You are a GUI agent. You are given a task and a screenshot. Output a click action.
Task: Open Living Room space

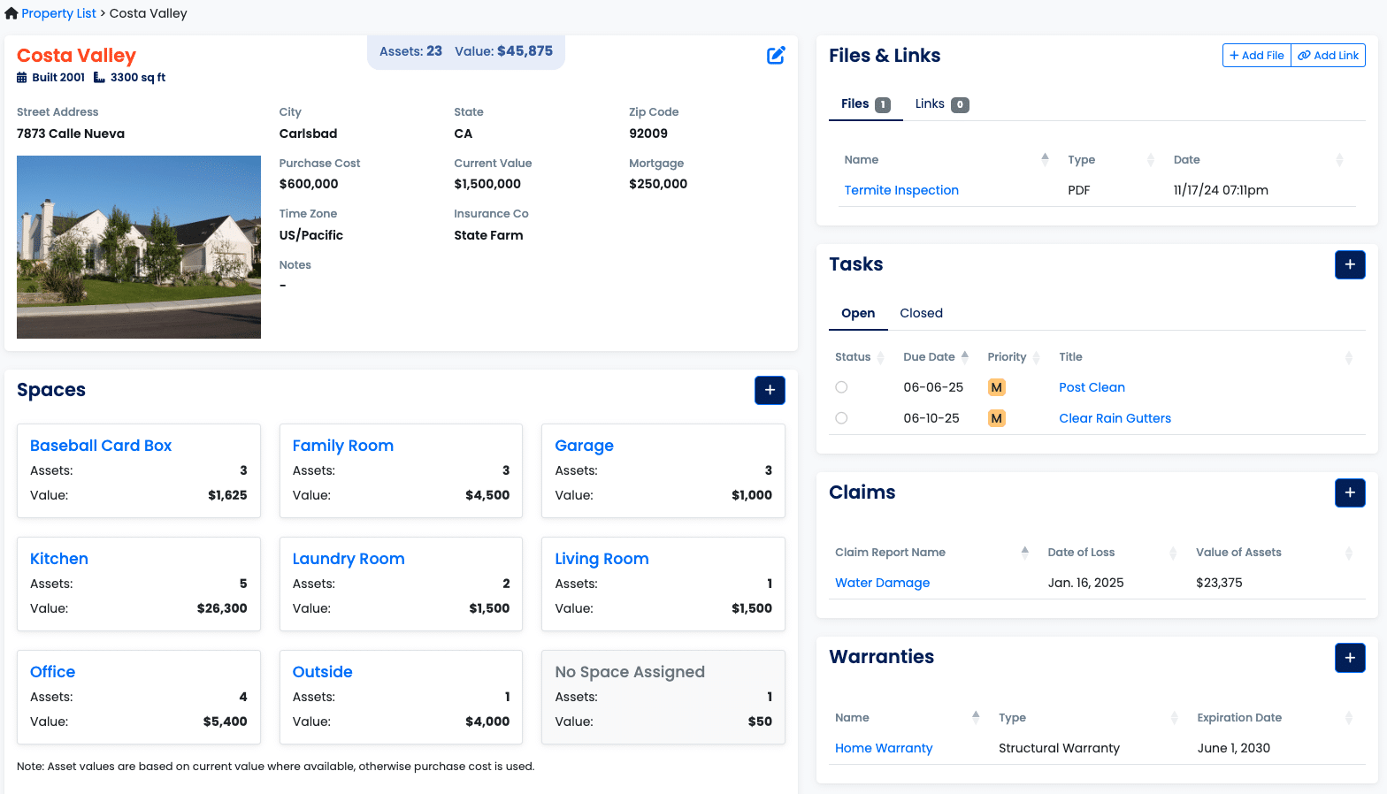[602, 559]
